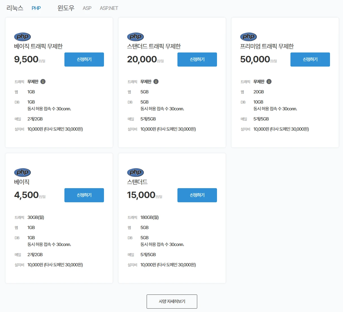Click the 프리미엄 트래픽 무제한 plan title
Screen dimensions: 343x312
pyautogui.click(x=267, y=46)
